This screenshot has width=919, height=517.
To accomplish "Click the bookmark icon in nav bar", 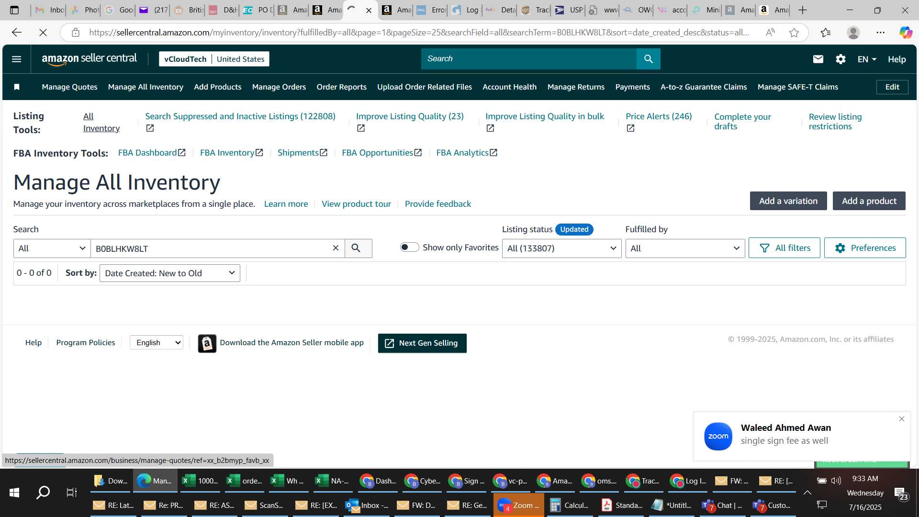I will (17, 87).
